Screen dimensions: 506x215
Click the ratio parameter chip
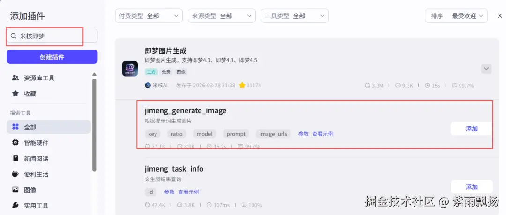pyautogui.click(x=177, y=134)
